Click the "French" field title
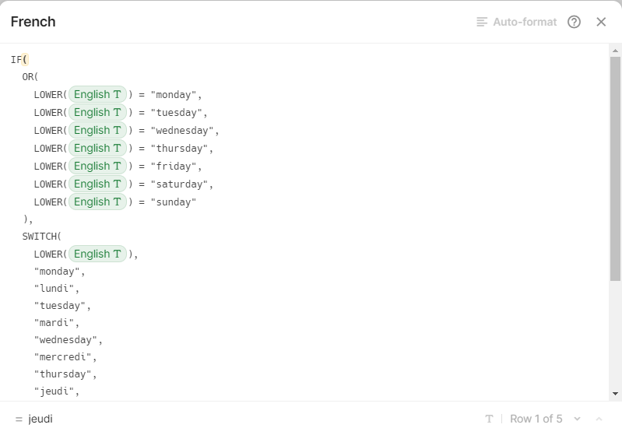 (x=33, y=22)
